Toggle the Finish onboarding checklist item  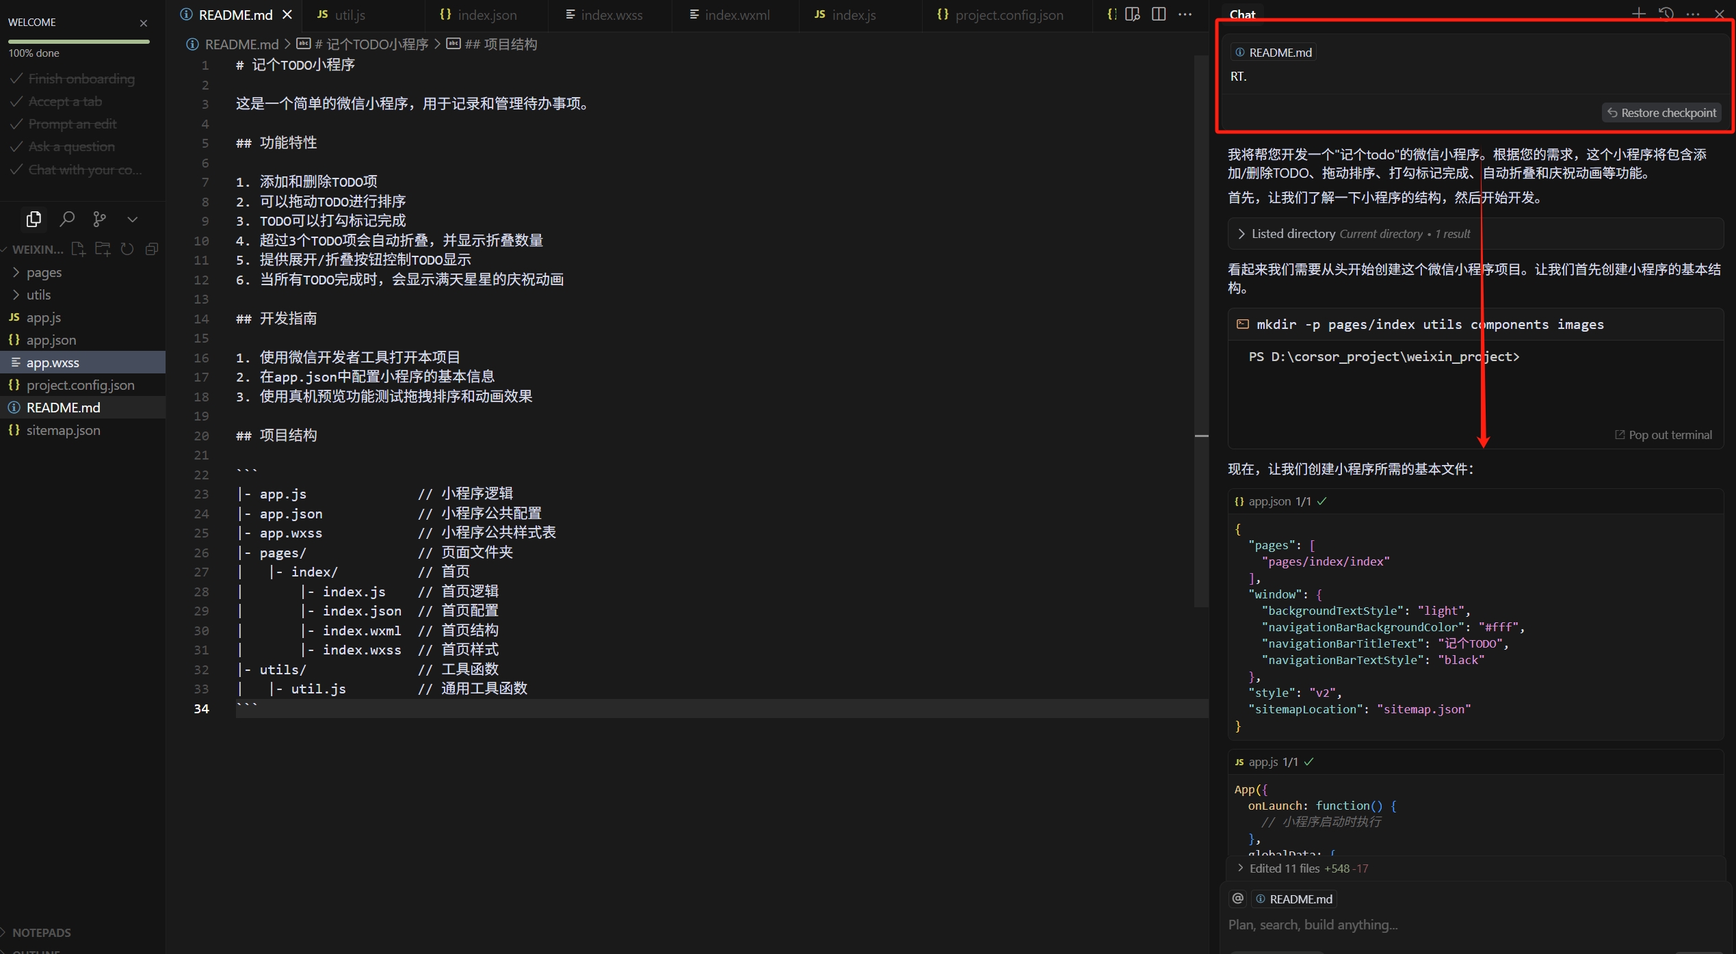click(x=73, y=79)
